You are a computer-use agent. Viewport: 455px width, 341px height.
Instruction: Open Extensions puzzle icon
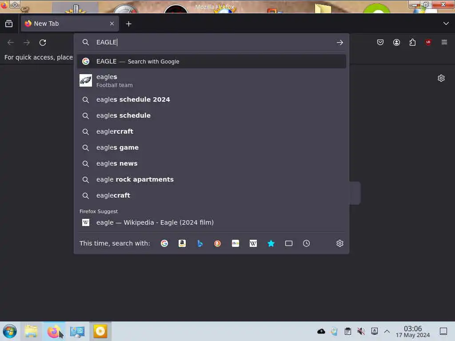pos(412,42)
